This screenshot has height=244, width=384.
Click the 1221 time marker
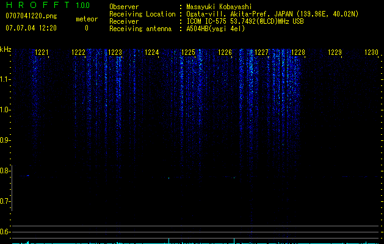[42, 52]
